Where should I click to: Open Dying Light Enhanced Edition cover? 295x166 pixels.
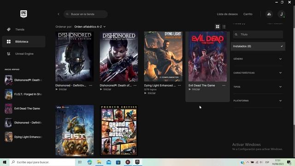tap(163, 56)
